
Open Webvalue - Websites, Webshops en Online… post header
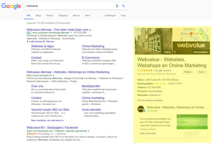(177, 107)
